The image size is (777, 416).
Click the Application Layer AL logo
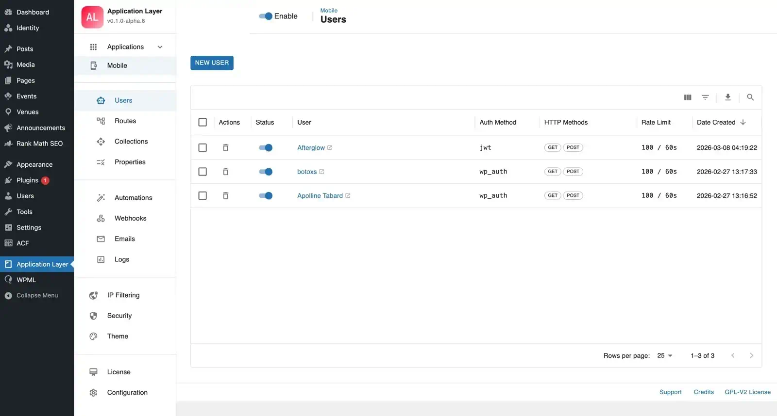(92, 17)
